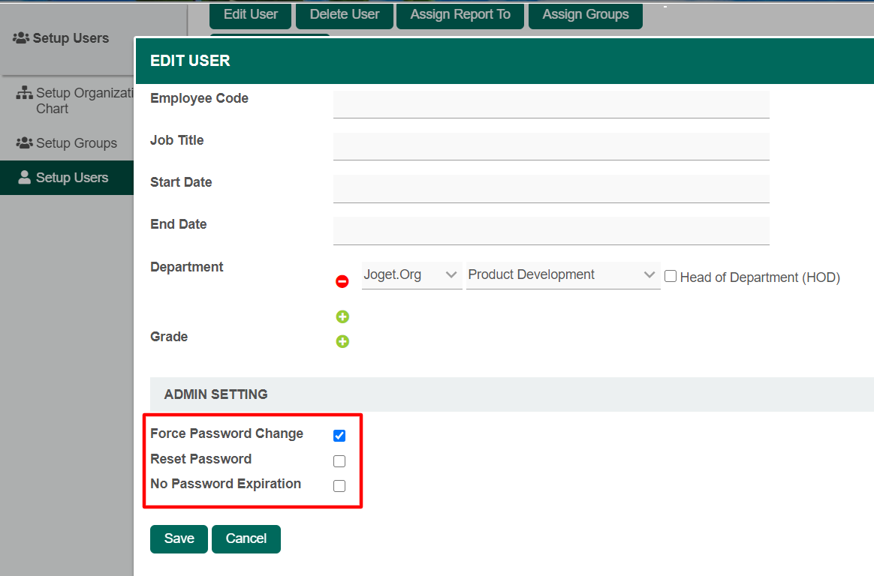Click the Delete User button
This screenshot has width=874, height=576.
pyautogui.click(x=345, y=14)
